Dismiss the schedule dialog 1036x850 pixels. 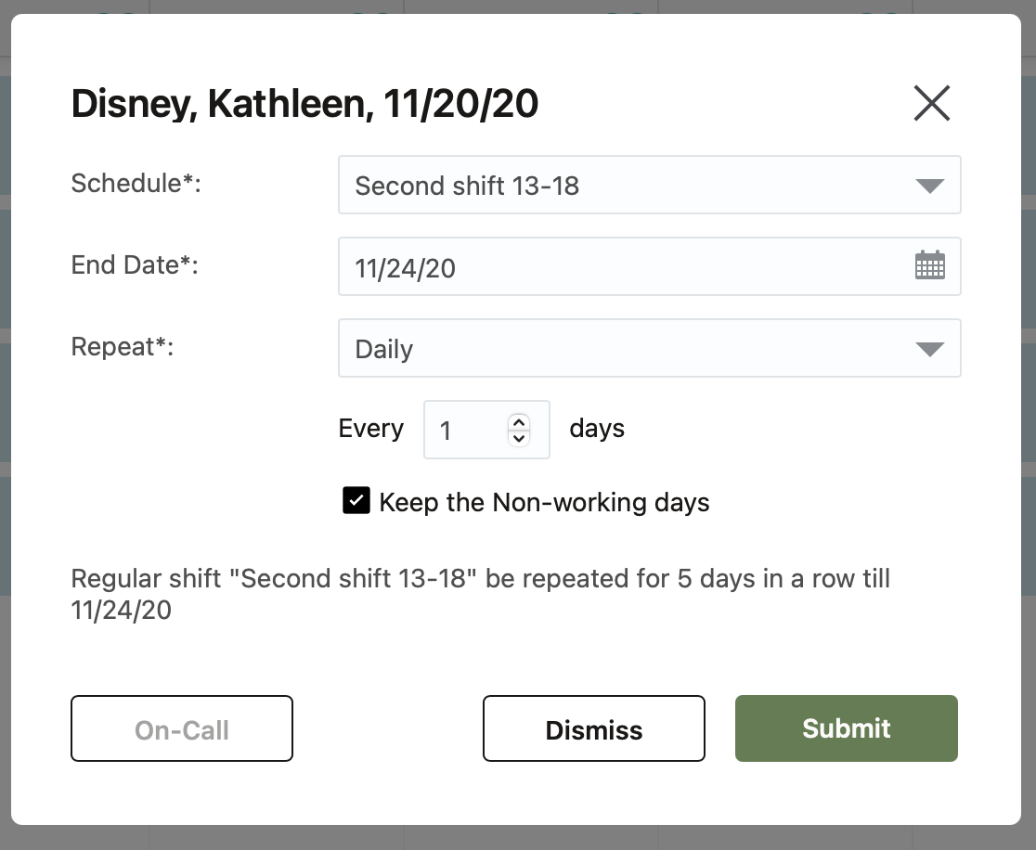click(x=593, y=729)
